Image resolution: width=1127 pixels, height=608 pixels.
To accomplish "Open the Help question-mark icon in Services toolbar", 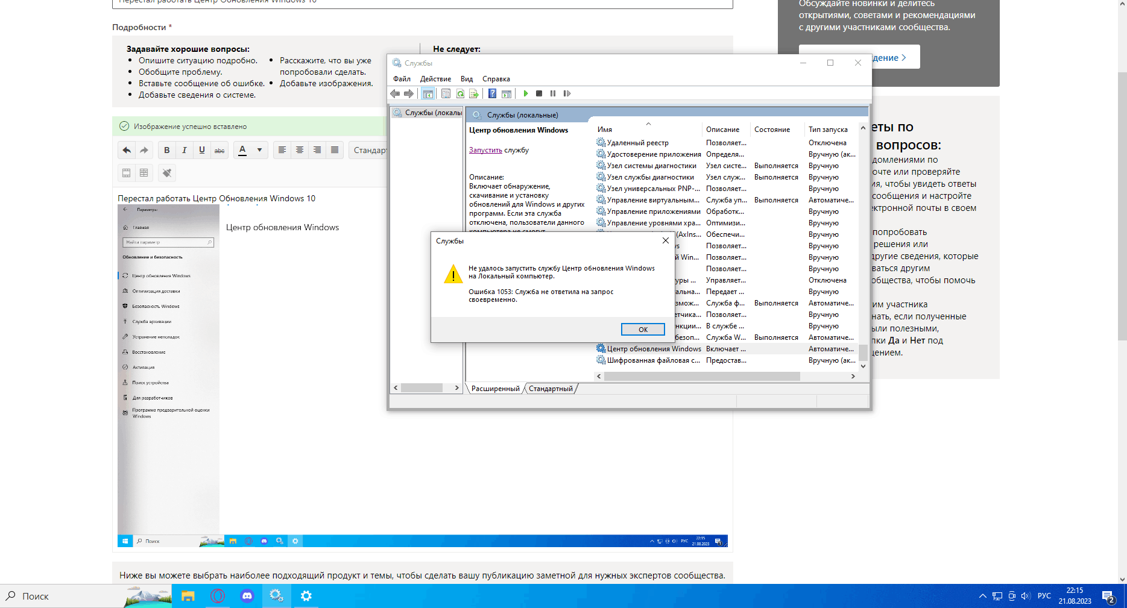I will [492, 93].
